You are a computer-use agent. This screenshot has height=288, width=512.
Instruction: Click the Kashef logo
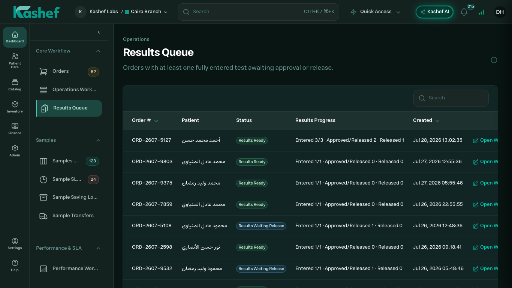coord(36,12)
